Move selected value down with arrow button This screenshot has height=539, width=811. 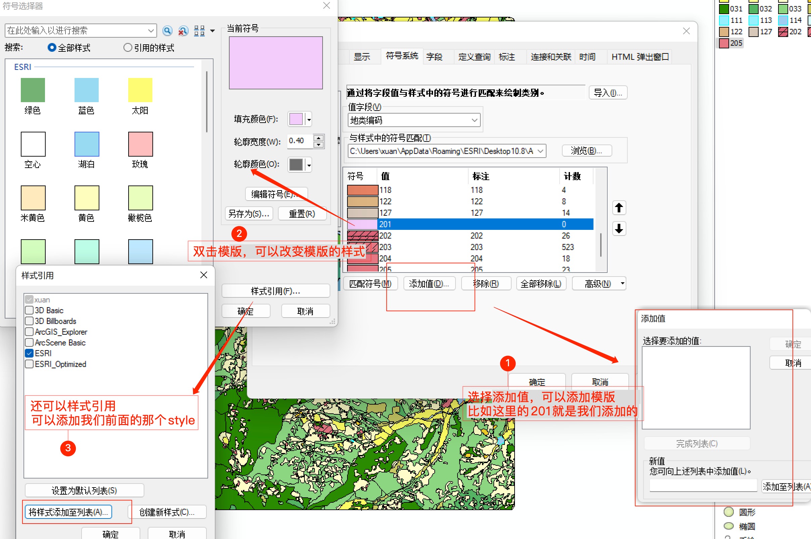619,229
